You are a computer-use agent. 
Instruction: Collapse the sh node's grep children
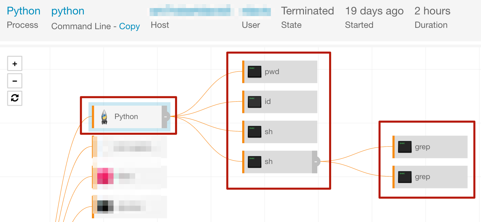click(315, 162)
